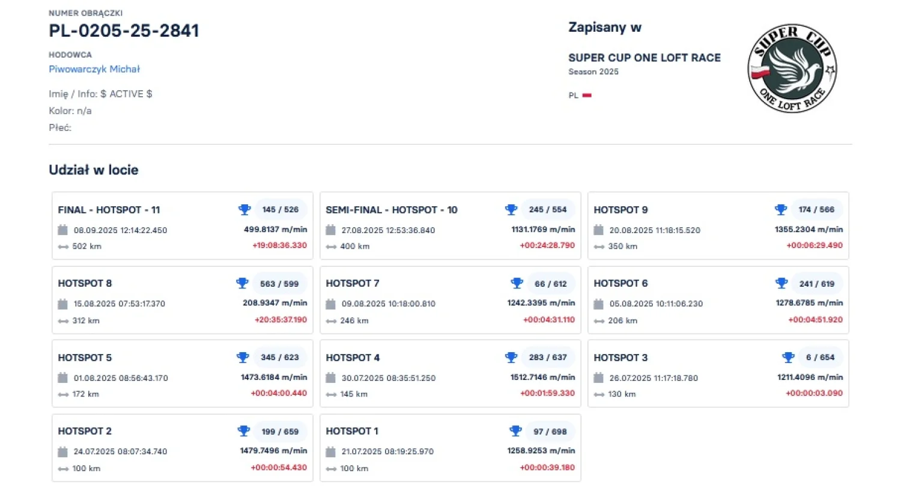Click the calendar icon in HOTSPOT 8 card
The height and width of the screenshot is (494, 901).
(62, 304)
